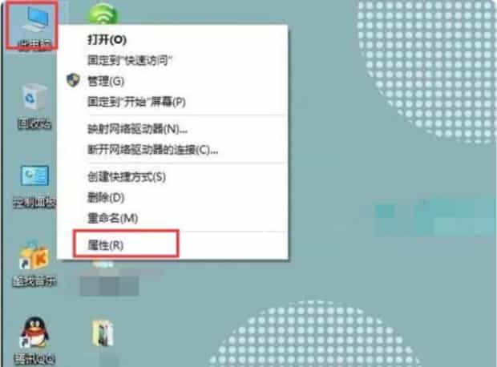This screenshot has width=497, height=367.
Task: Select the 回收站 Recycle Bin icon
Action: (34, 107)
